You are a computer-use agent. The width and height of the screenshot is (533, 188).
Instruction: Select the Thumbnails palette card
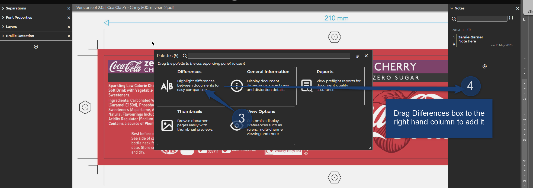pos(191,126)
